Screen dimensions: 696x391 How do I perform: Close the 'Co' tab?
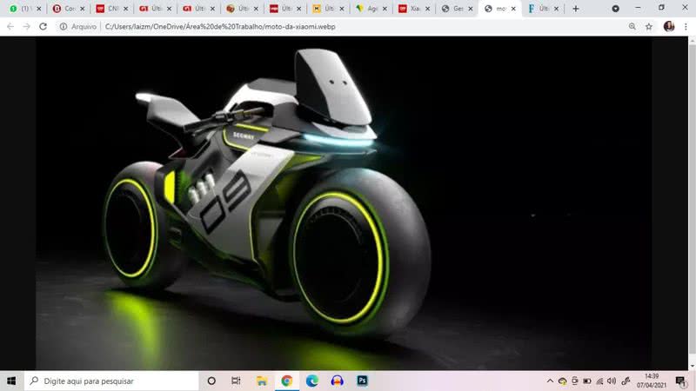point(82,9)
